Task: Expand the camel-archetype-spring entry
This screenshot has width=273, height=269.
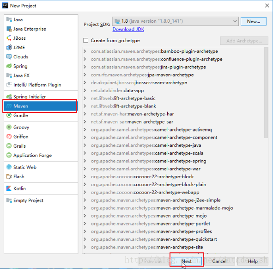Action: (x=85, y=161)
